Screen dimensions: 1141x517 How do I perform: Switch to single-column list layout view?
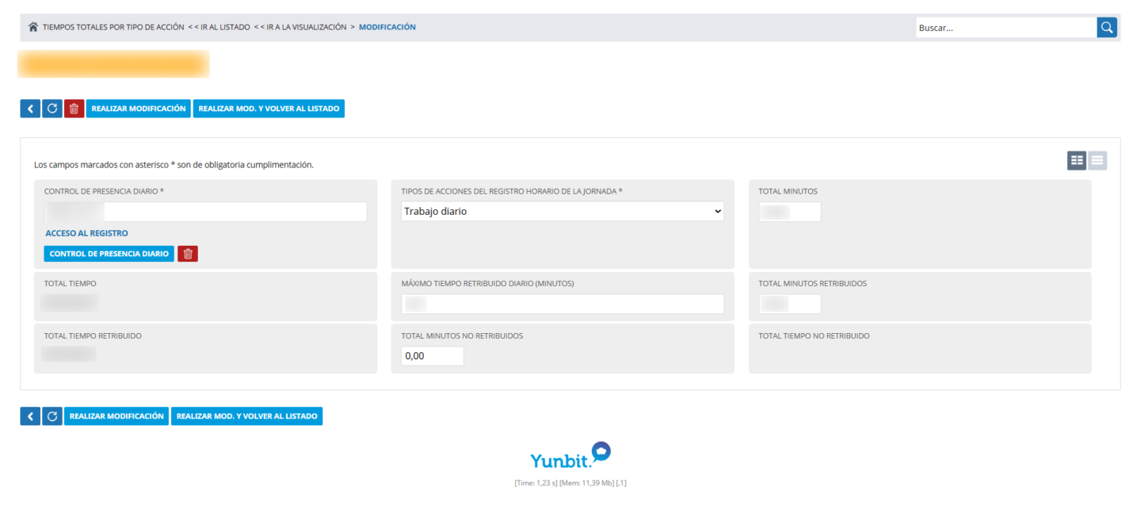point(1097,160)
